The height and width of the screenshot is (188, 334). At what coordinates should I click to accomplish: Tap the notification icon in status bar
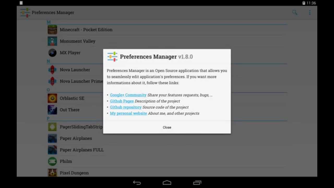21,3
